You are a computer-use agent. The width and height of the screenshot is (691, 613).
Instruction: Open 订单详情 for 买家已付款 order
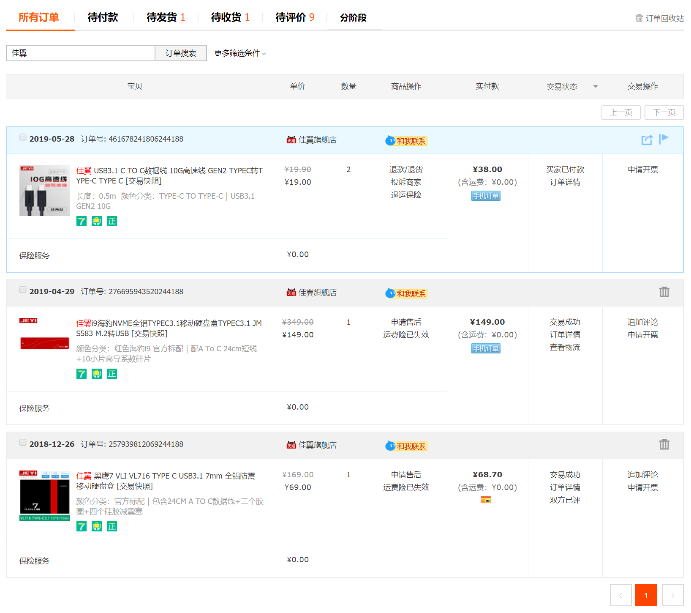tap(565, 182)
